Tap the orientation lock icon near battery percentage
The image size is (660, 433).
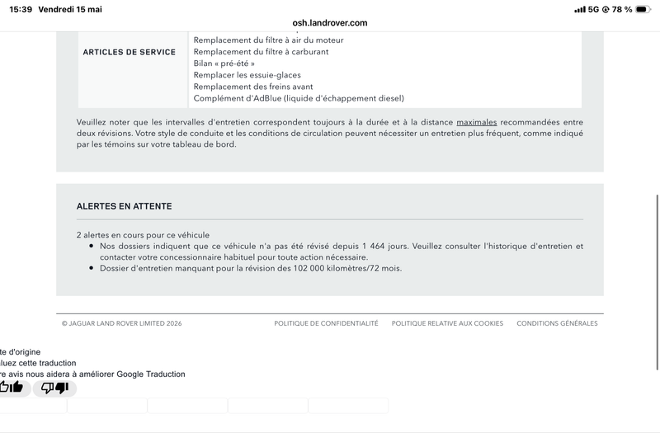click(606, 9)
